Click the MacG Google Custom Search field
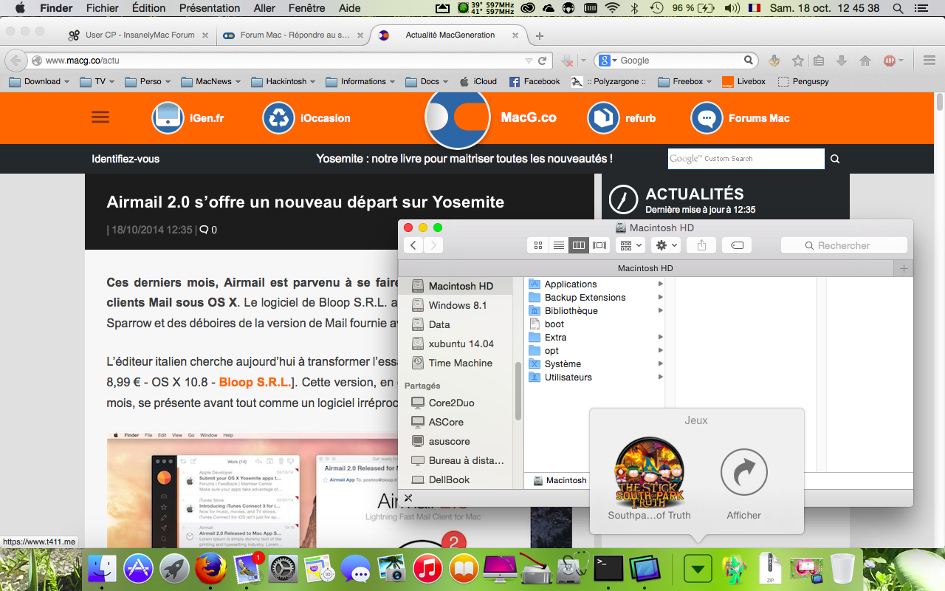945x591 pixels. (x=746, y=159)
